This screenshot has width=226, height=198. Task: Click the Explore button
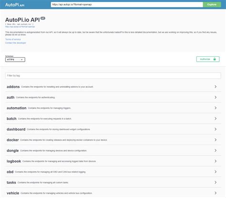212,4
